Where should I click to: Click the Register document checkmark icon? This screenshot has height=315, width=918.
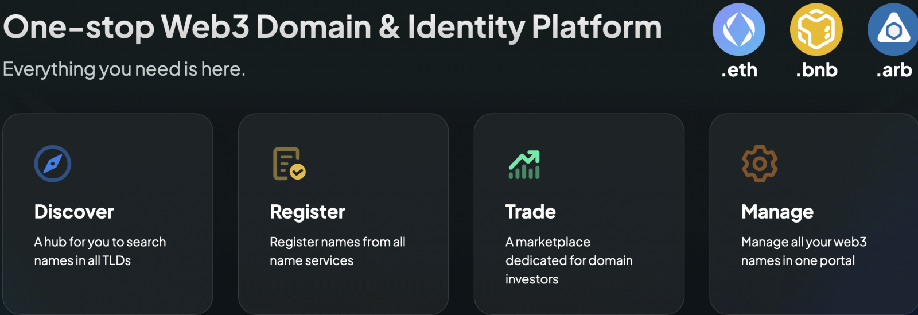coord(289,164)
